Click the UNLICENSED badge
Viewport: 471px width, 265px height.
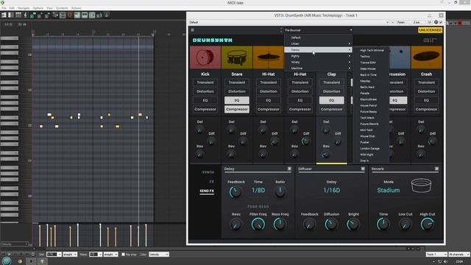430,30
